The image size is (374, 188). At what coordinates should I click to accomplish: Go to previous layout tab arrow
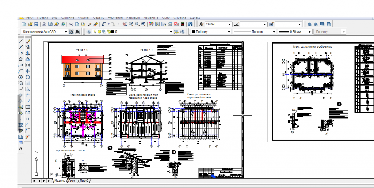pyautogui.click(x=39, y=181)
